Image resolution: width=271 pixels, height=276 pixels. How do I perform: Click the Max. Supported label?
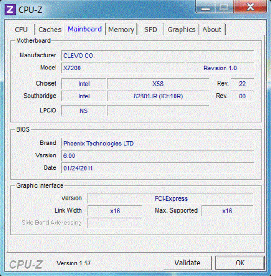click(176, 210)
